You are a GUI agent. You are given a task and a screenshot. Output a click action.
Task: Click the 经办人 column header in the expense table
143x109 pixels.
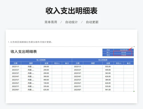119,63
